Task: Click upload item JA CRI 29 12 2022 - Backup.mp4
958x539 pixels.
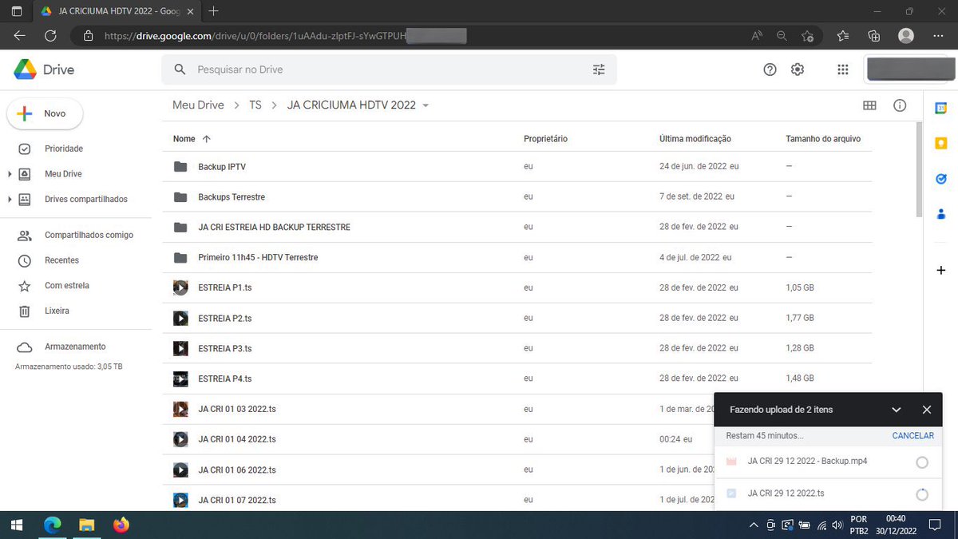Action: (828, 462)
